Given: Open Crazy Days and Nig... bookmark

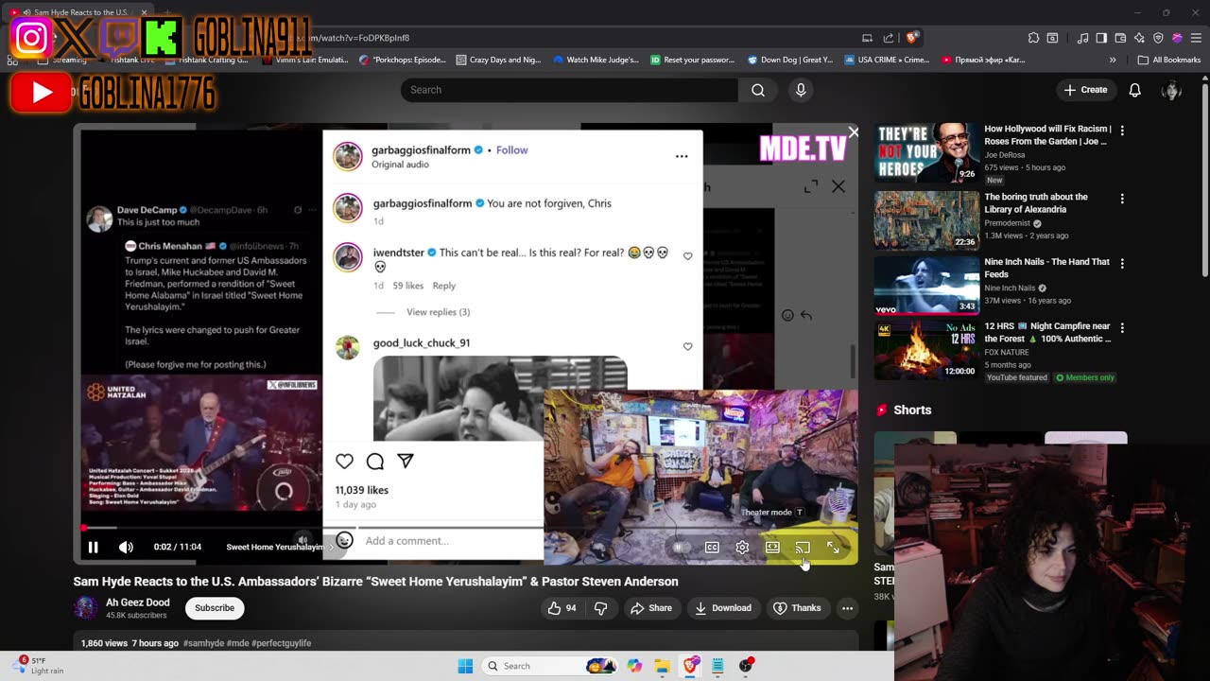Looking at the screenshot, I should pos(499,60).
